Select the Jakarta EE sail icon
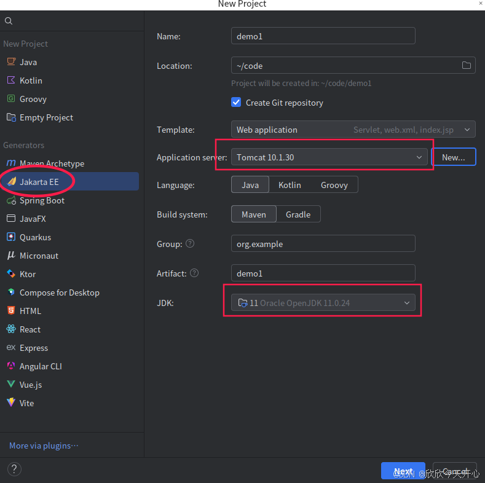485x483 pixels. point(12,181)
